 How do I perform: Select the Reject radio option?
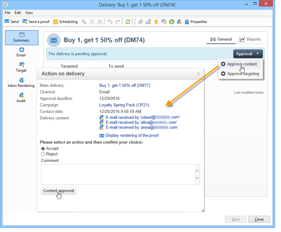click(x=43, y=154)
